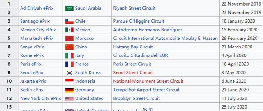This screenshot has width=263, height=111.
Task: Click the South Korea flag icon
Action: [69, 73]
